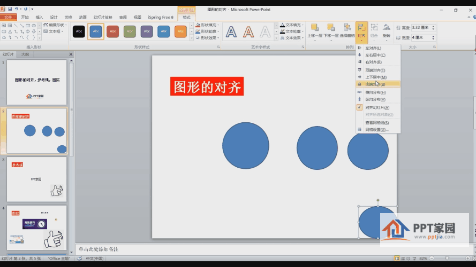Close the slides thumbnail pane

coord(71,54)
